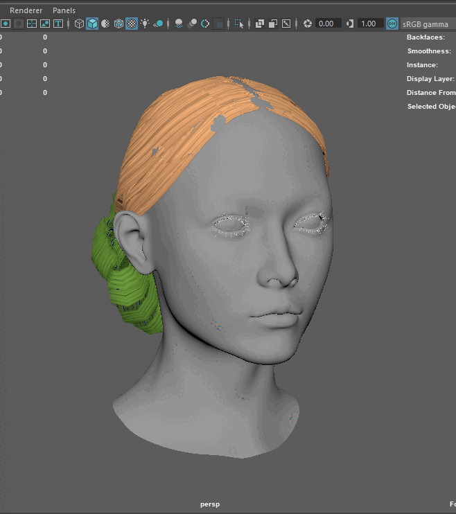456x514 pixels.
Task: Open the Renderer menu
Action: tap(26, 10)
